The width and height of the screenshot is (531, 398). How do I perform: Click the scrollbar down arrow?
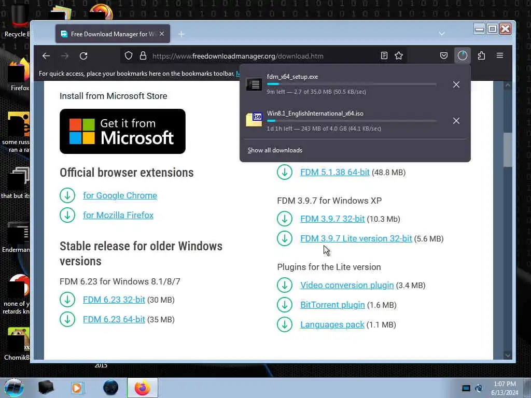click(508, 355)
